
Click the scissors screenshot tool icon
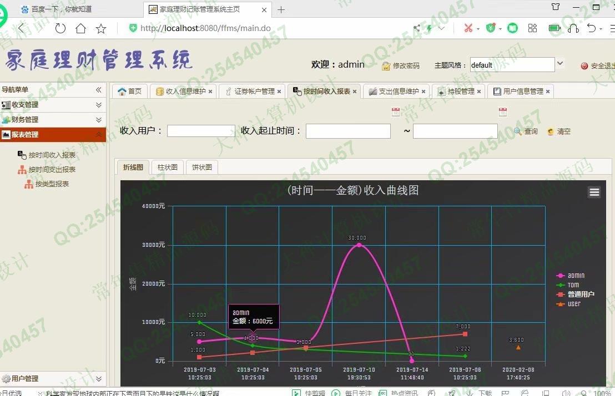click(x=468, y=28)
